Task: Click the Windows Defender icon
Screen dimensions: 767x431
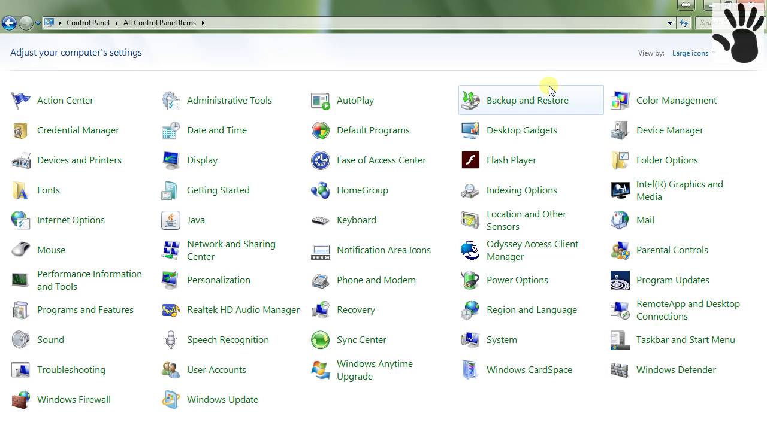Action: point(620,370)
